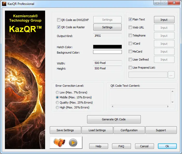This screenshot has height=154, width=182.
Task: Confirm with the Ok button
Action: [x=167, y=146]
